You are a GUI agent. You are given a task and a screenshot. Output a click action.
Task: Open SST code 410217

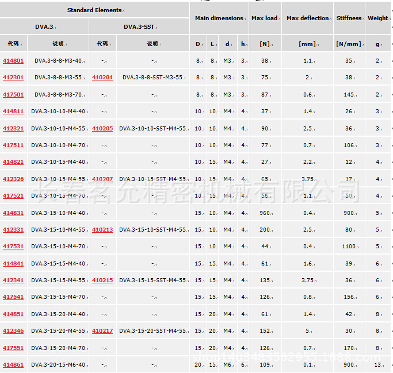(x=102, y=331)
